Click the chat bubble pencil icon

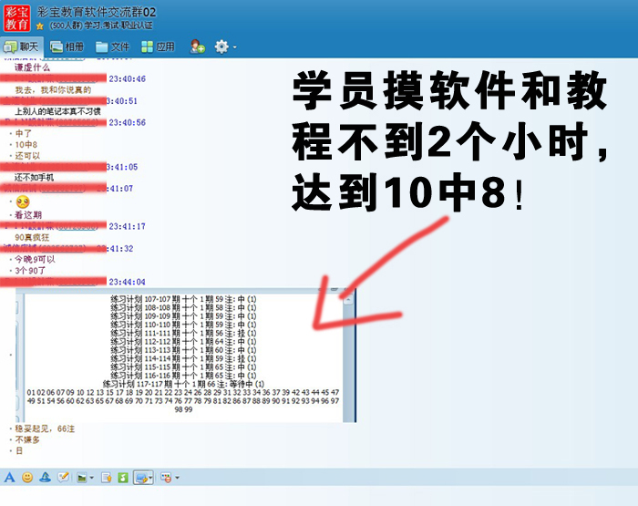click(x=64, y=477)
